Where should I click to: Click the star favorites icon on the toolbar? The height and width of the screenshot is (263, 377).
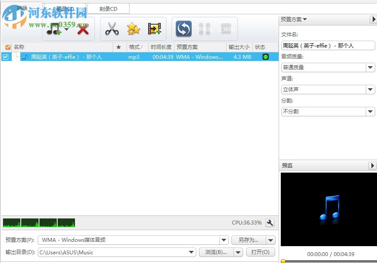133,29
